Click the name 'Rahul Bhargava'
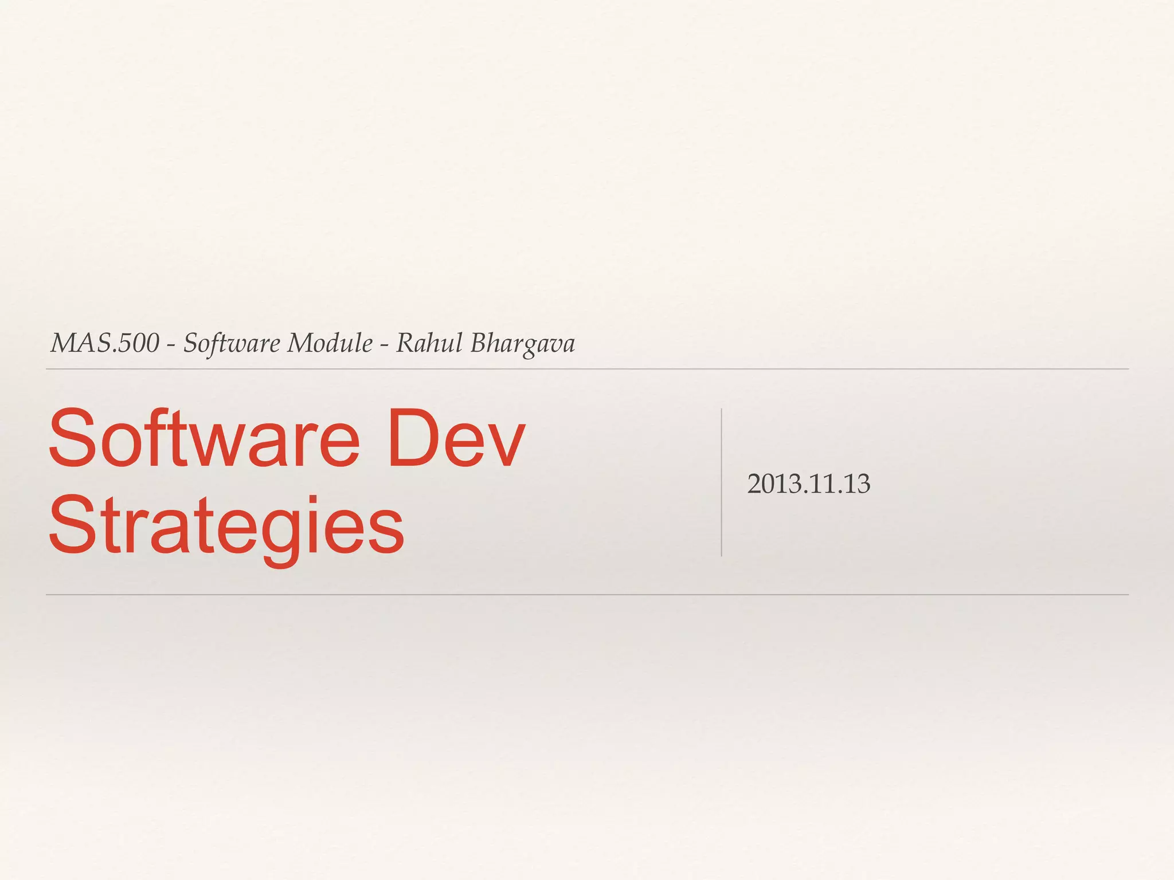The height and width of the screenshot is (880, 1174). click(486, 344)
